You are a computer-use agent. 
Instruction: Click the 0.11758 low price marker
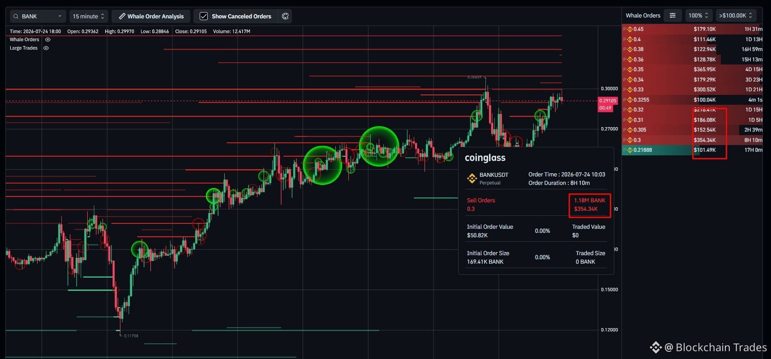tap(131, 336)
